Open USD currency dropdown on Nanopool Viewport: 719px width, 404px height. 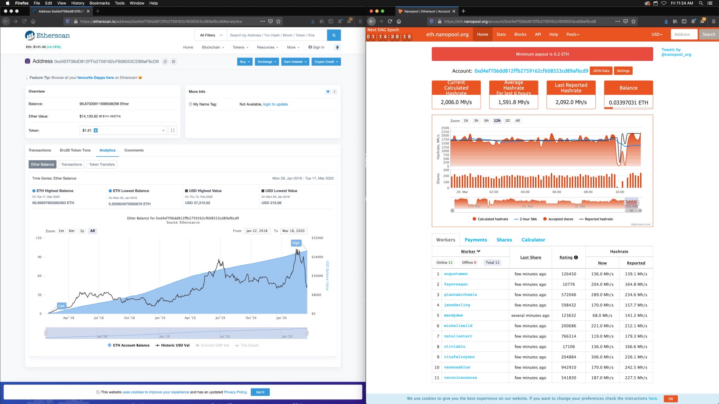tap(657, 34)
